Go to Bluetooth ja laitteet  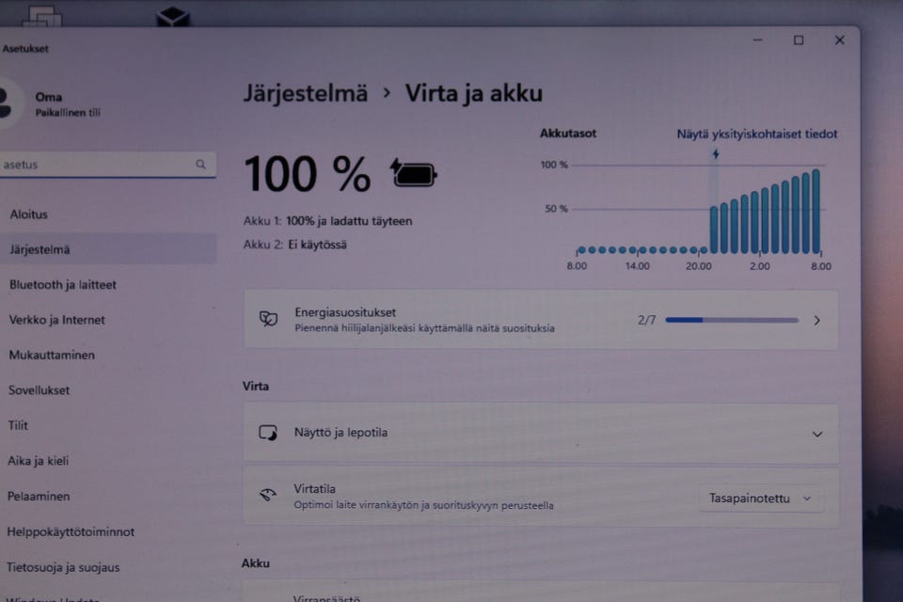tap(63, 285)
